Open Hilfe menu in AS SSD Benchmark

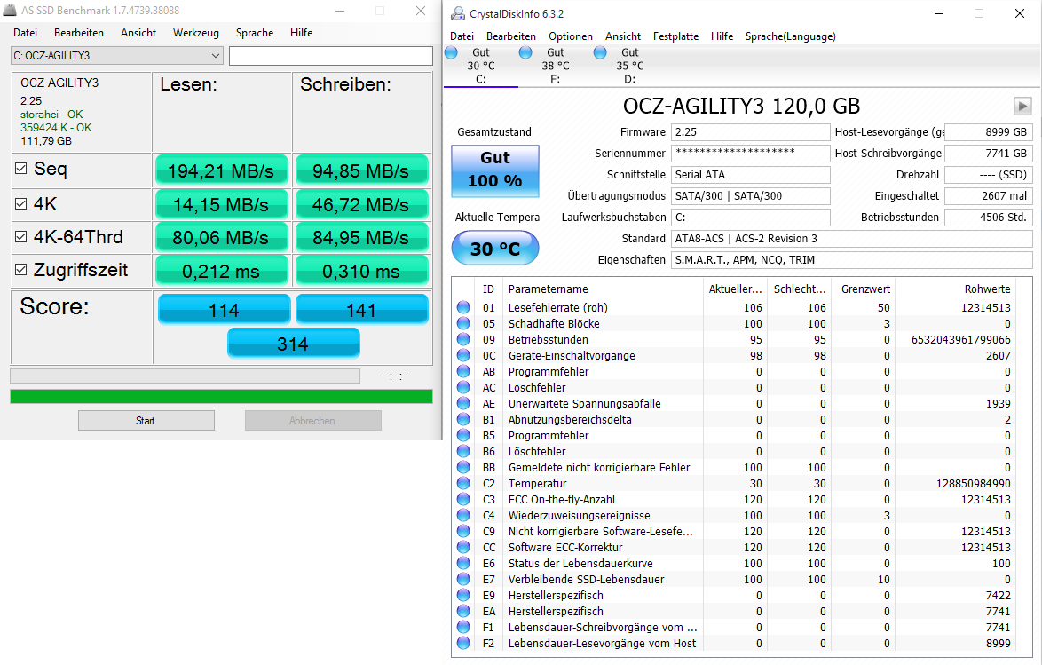(x=301, y=33)
